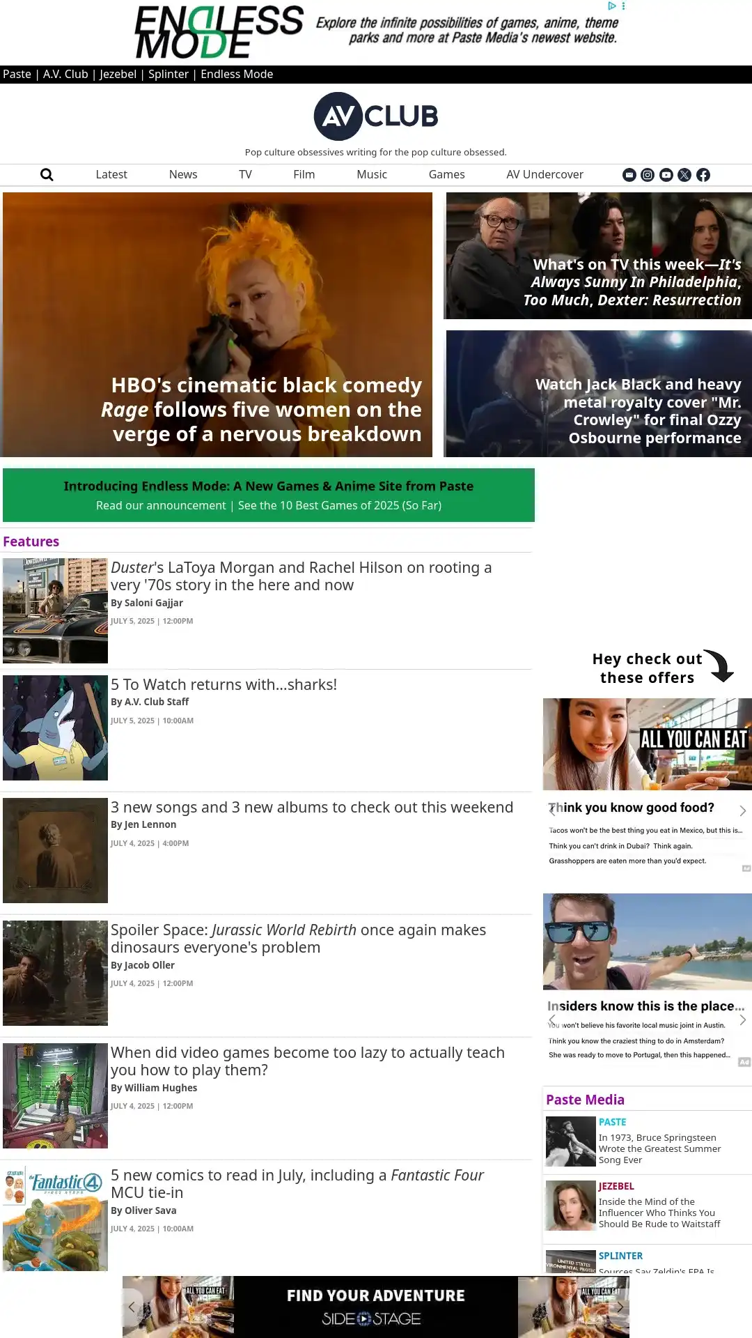Click the AdChoices triangle icon on the top banner
752x1338 pixels.
[612, 6]
